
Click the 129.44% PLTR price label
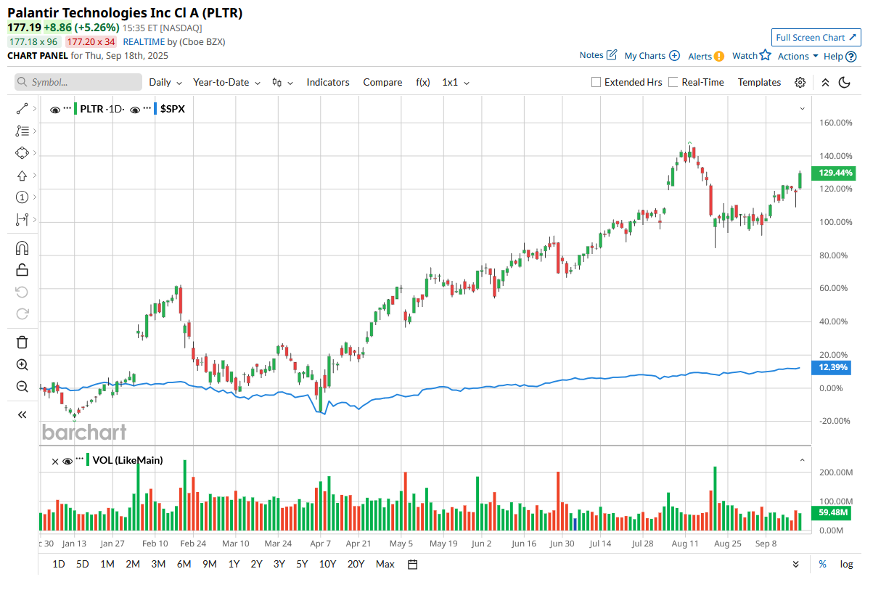[x=834, y=173]
